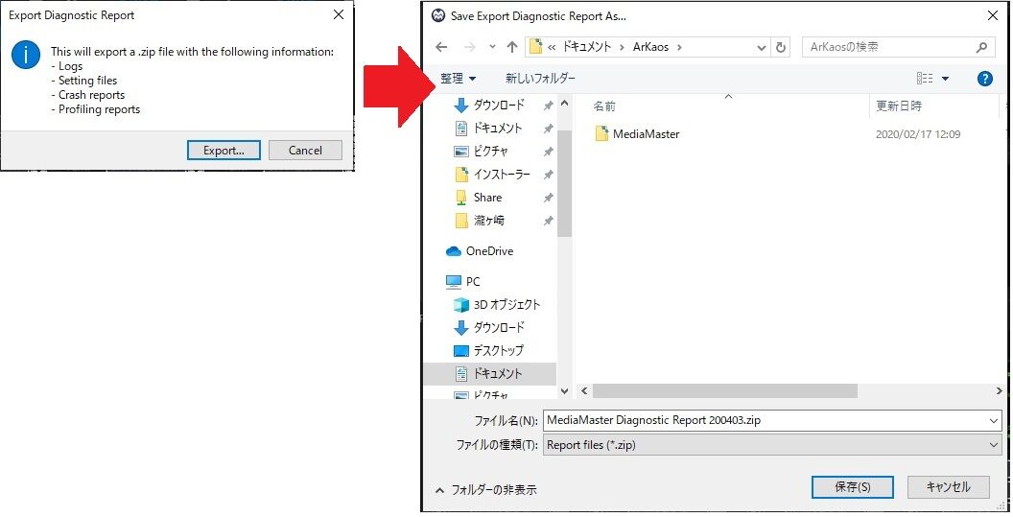Click the PC computer icon

[454, 282]
